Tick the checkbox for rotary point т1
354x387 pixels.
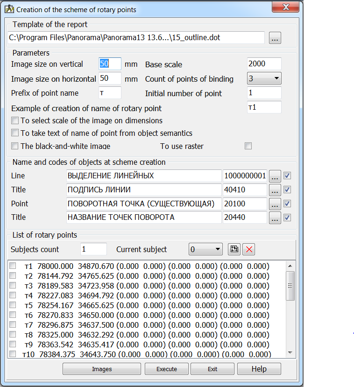tap(13, 267)
